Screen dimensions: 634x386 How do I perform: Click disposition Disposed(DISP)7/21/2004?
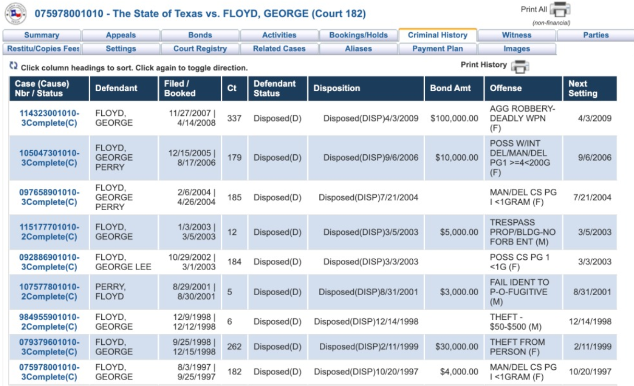tap(368, 198)
